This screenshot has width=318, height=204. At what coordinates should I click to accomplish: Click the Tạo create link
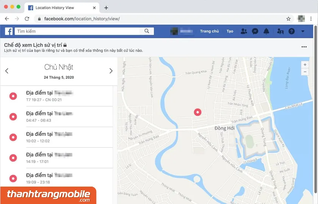(230, 31)
